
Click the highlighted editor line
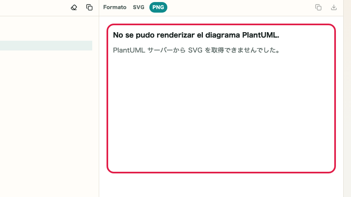[46, 46]
